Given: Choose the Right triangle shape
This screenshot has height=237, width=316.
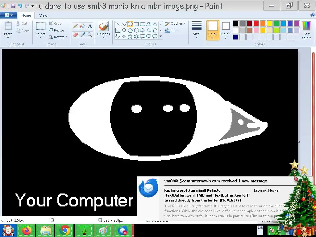Looking at the screenshot, I should pos(118,30).
